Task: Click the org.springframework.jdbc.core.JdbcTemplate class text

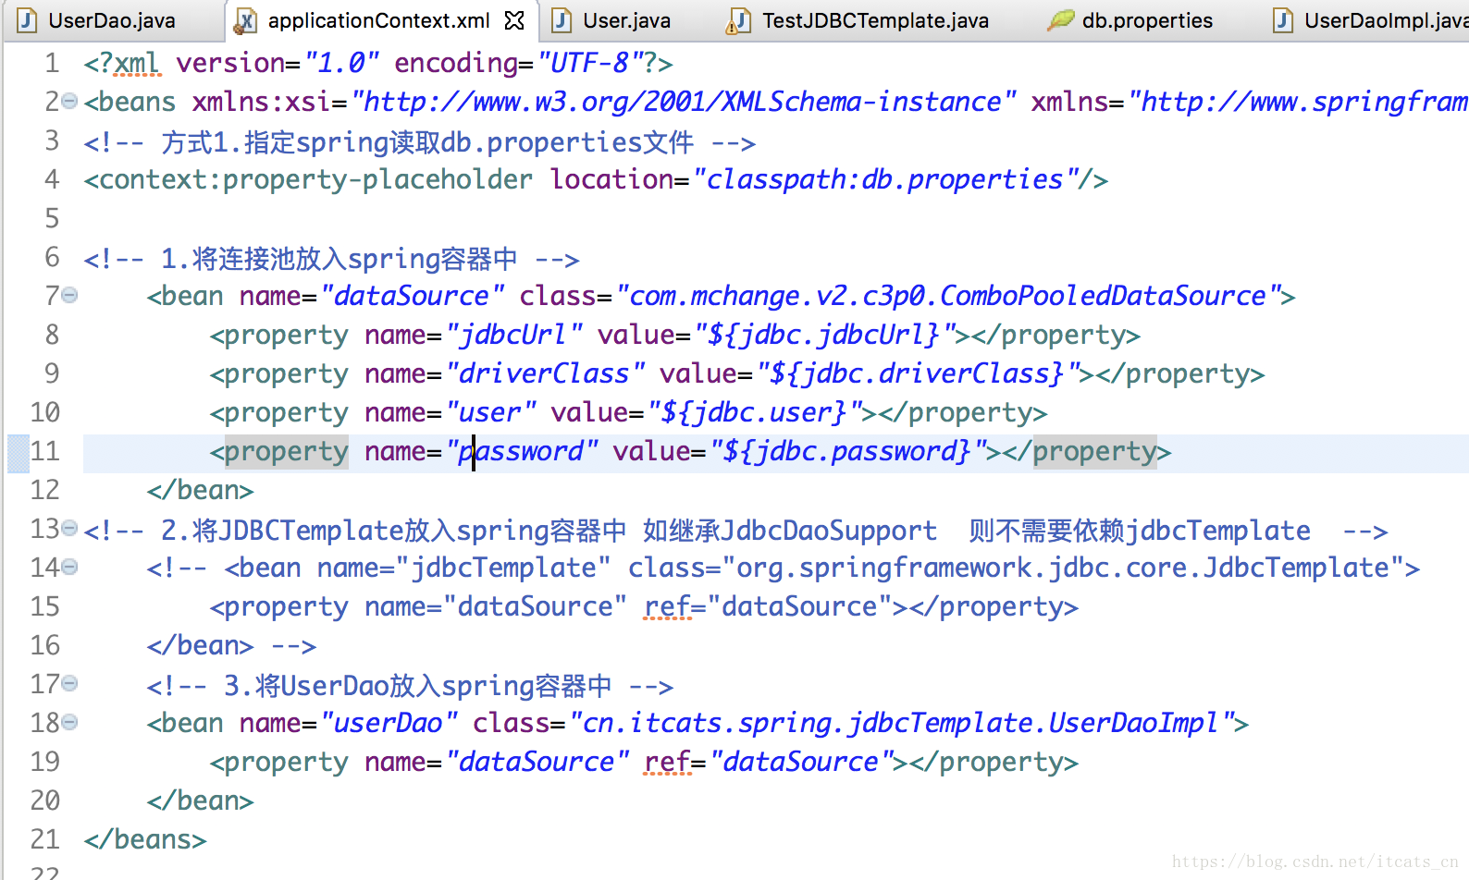Action: (1063, 568)
